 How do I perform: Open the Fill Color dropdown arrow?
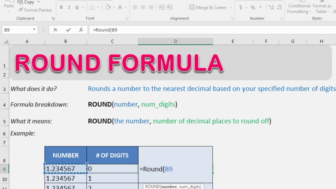click(x=114, y=8)
